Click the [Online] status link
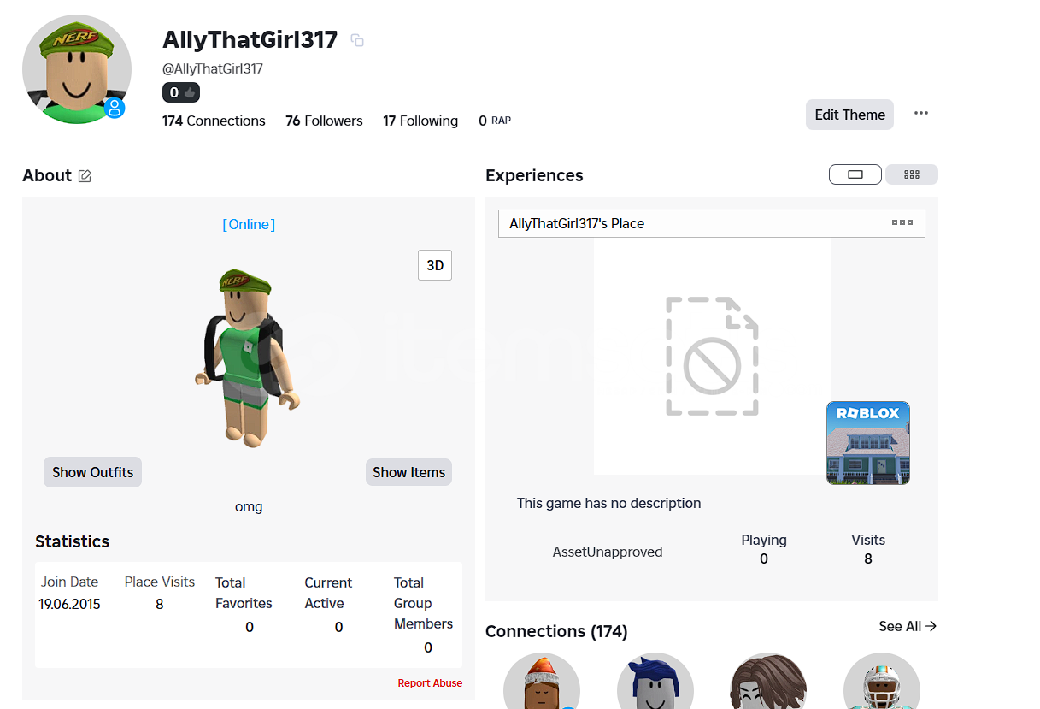 click(x=249, y=224)
